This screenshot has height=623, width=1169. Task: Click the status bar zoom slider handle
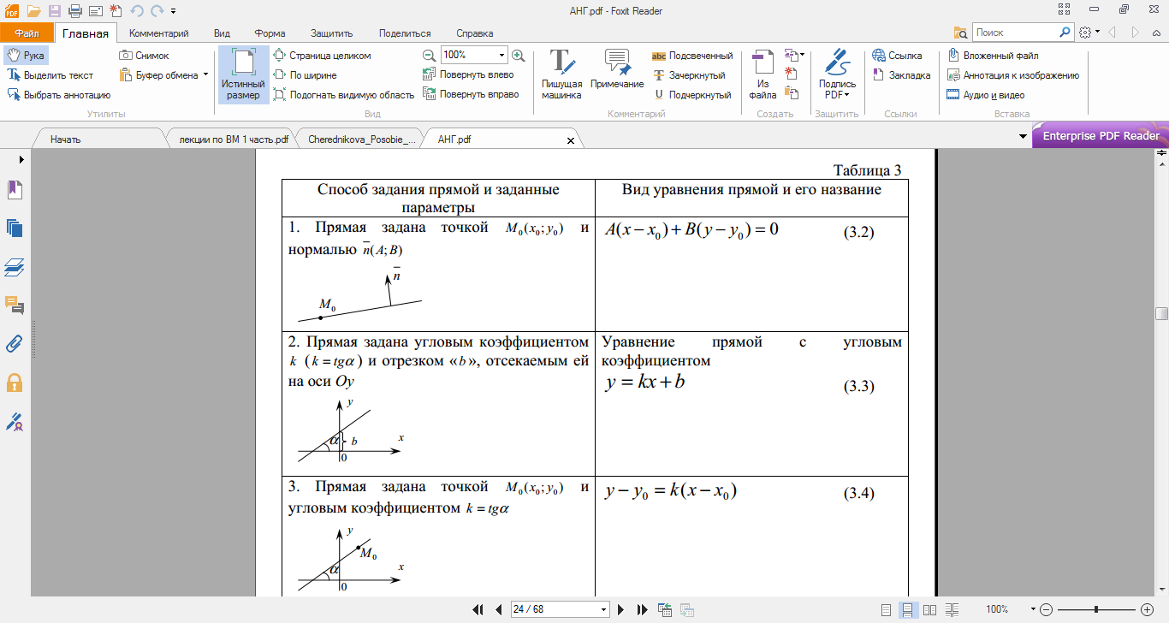tap(1097, 609)
